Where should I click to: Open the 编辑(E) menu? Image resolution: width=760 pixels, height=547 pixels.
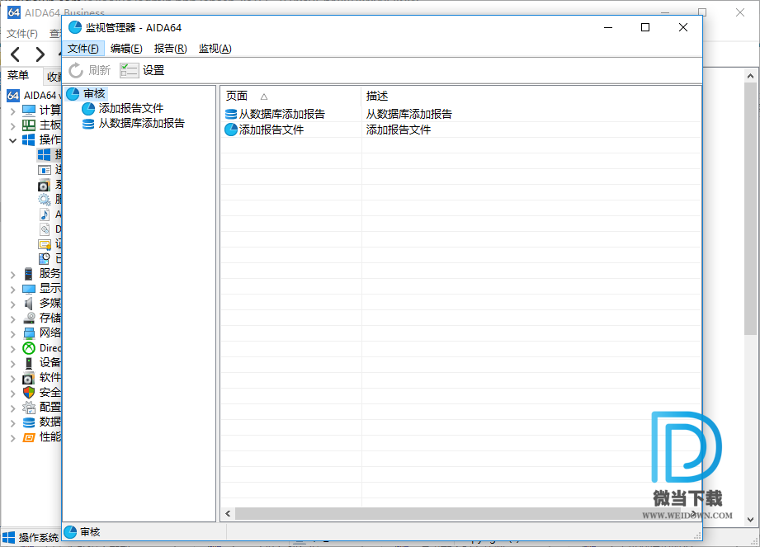[126, 49]
